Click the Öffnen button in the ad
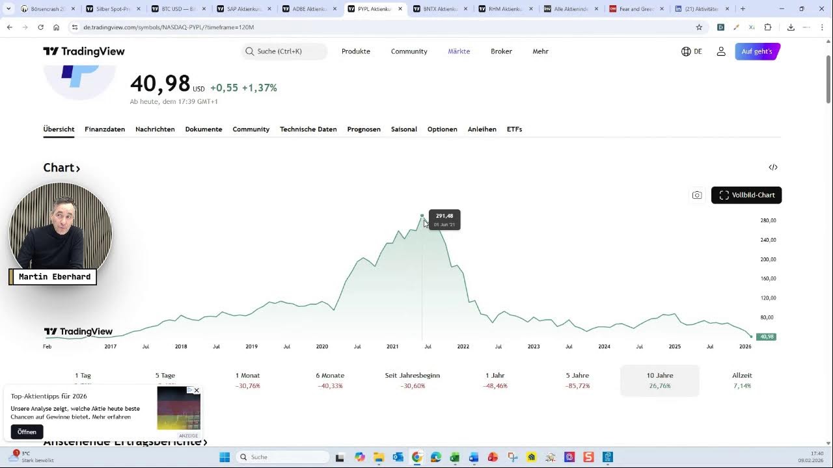833x468 pixels. pyautogui.click(x=27, y=432)
